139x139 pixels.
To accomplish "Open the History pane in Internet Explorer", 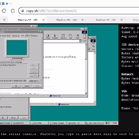I will coord(48,36).
